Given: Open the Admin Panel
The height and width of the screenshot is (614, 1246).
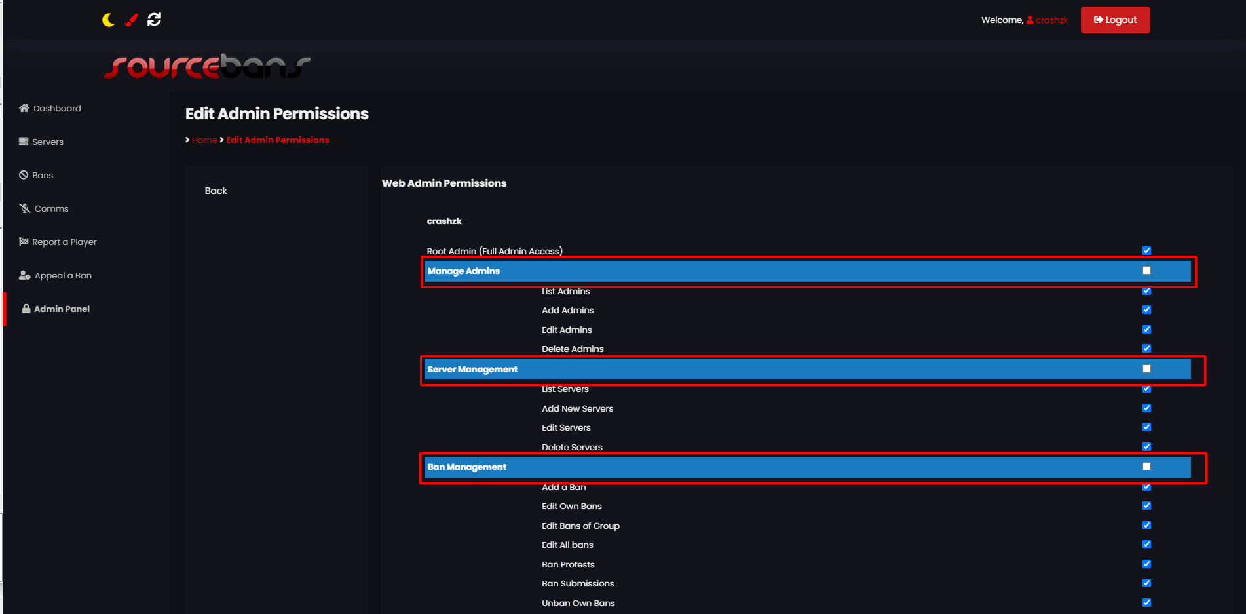Looking at the screenshot, I should (62, 309).
